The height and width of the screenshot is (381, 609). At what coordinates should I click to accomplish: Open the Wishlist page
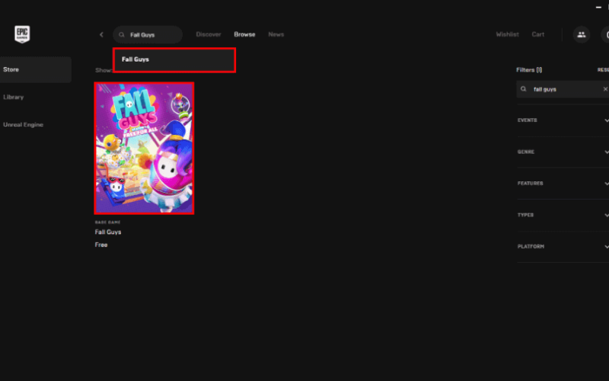pyautogui.click(x=507, y=34)
